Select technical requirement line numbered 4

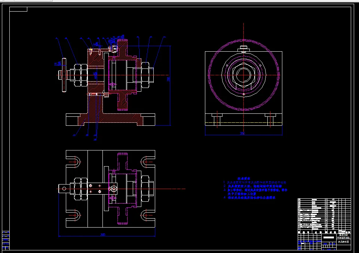249,197
